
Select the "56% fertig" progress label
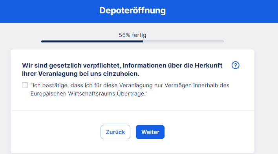tap(132, 35)
